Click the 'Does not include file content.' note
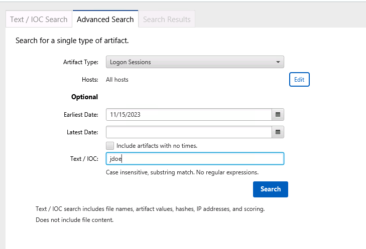This screenshot has width=366, height=249. [74, 220]
